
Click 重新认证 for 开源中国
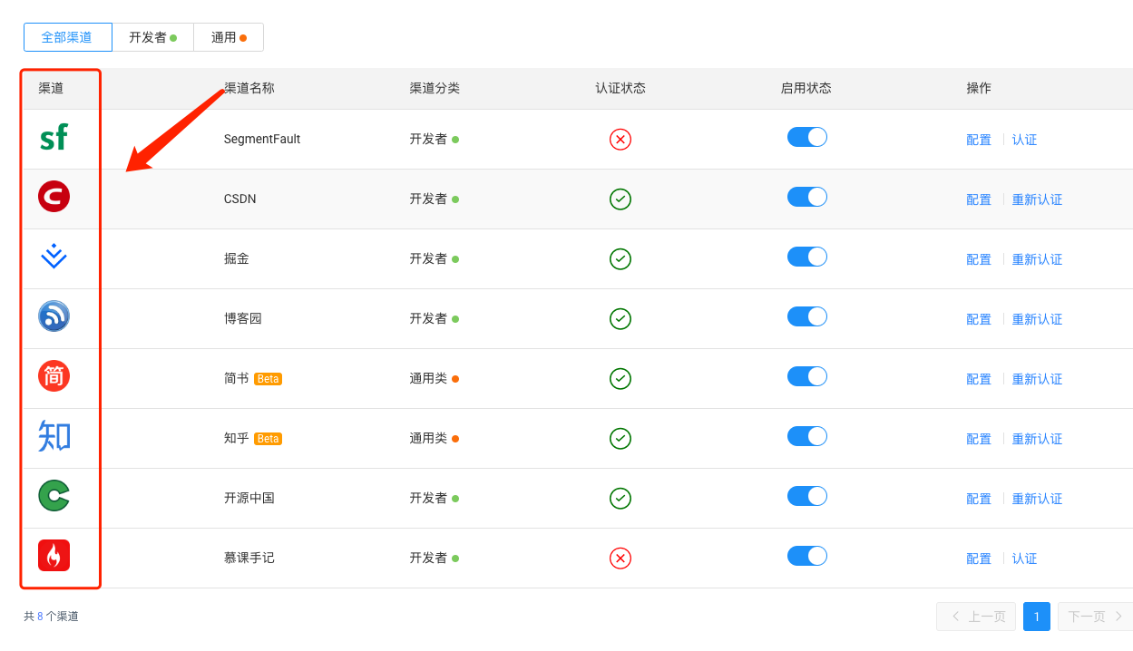pyautogui.click(x=1038, y=499)
